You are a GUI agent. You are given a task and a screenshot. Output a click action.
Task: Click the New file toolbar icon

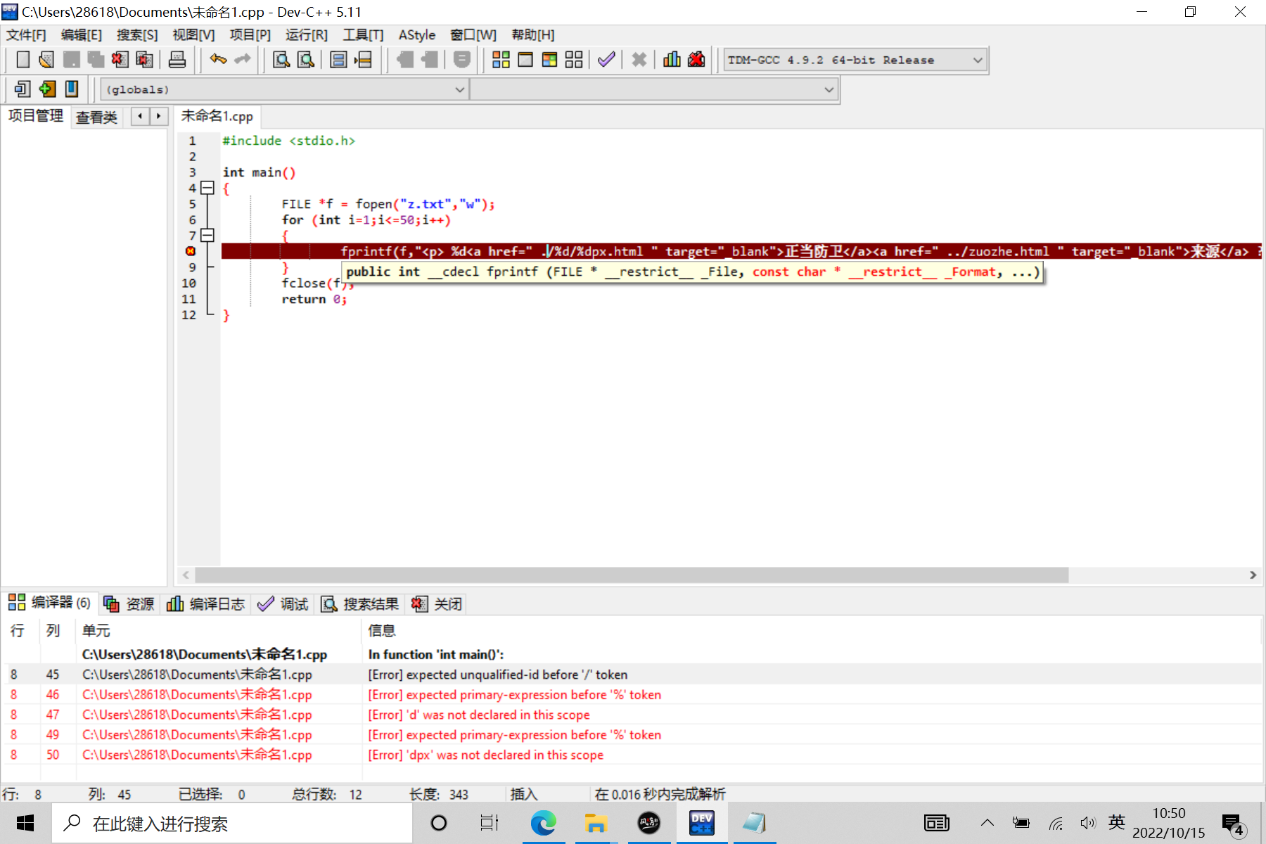(x=23, y=60)
